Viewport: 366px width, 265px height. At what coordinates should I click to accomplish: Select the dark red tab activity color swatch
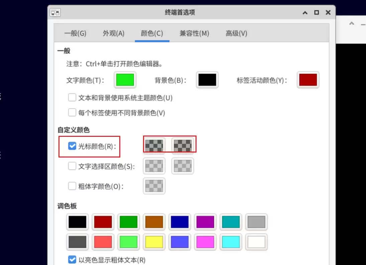(308, 80)
